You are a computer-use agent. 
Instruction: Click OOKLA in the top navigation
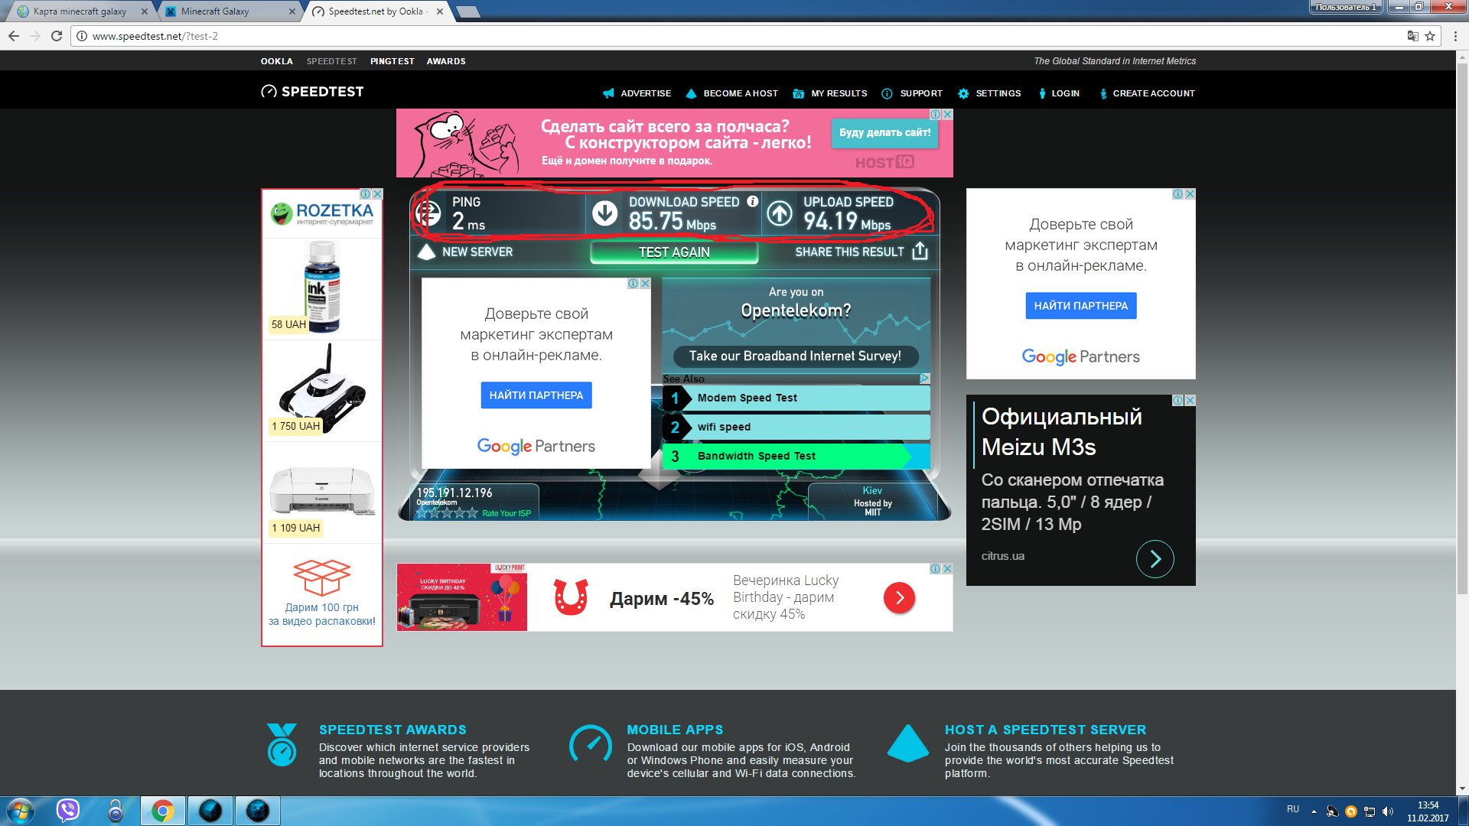click(x=276, y=61)
